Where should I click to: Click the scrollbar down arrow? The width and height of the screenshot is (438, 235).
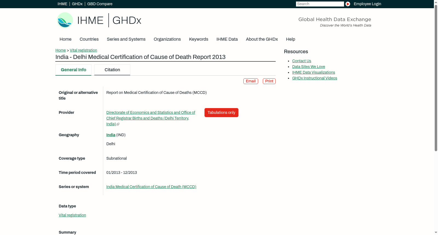436,233
